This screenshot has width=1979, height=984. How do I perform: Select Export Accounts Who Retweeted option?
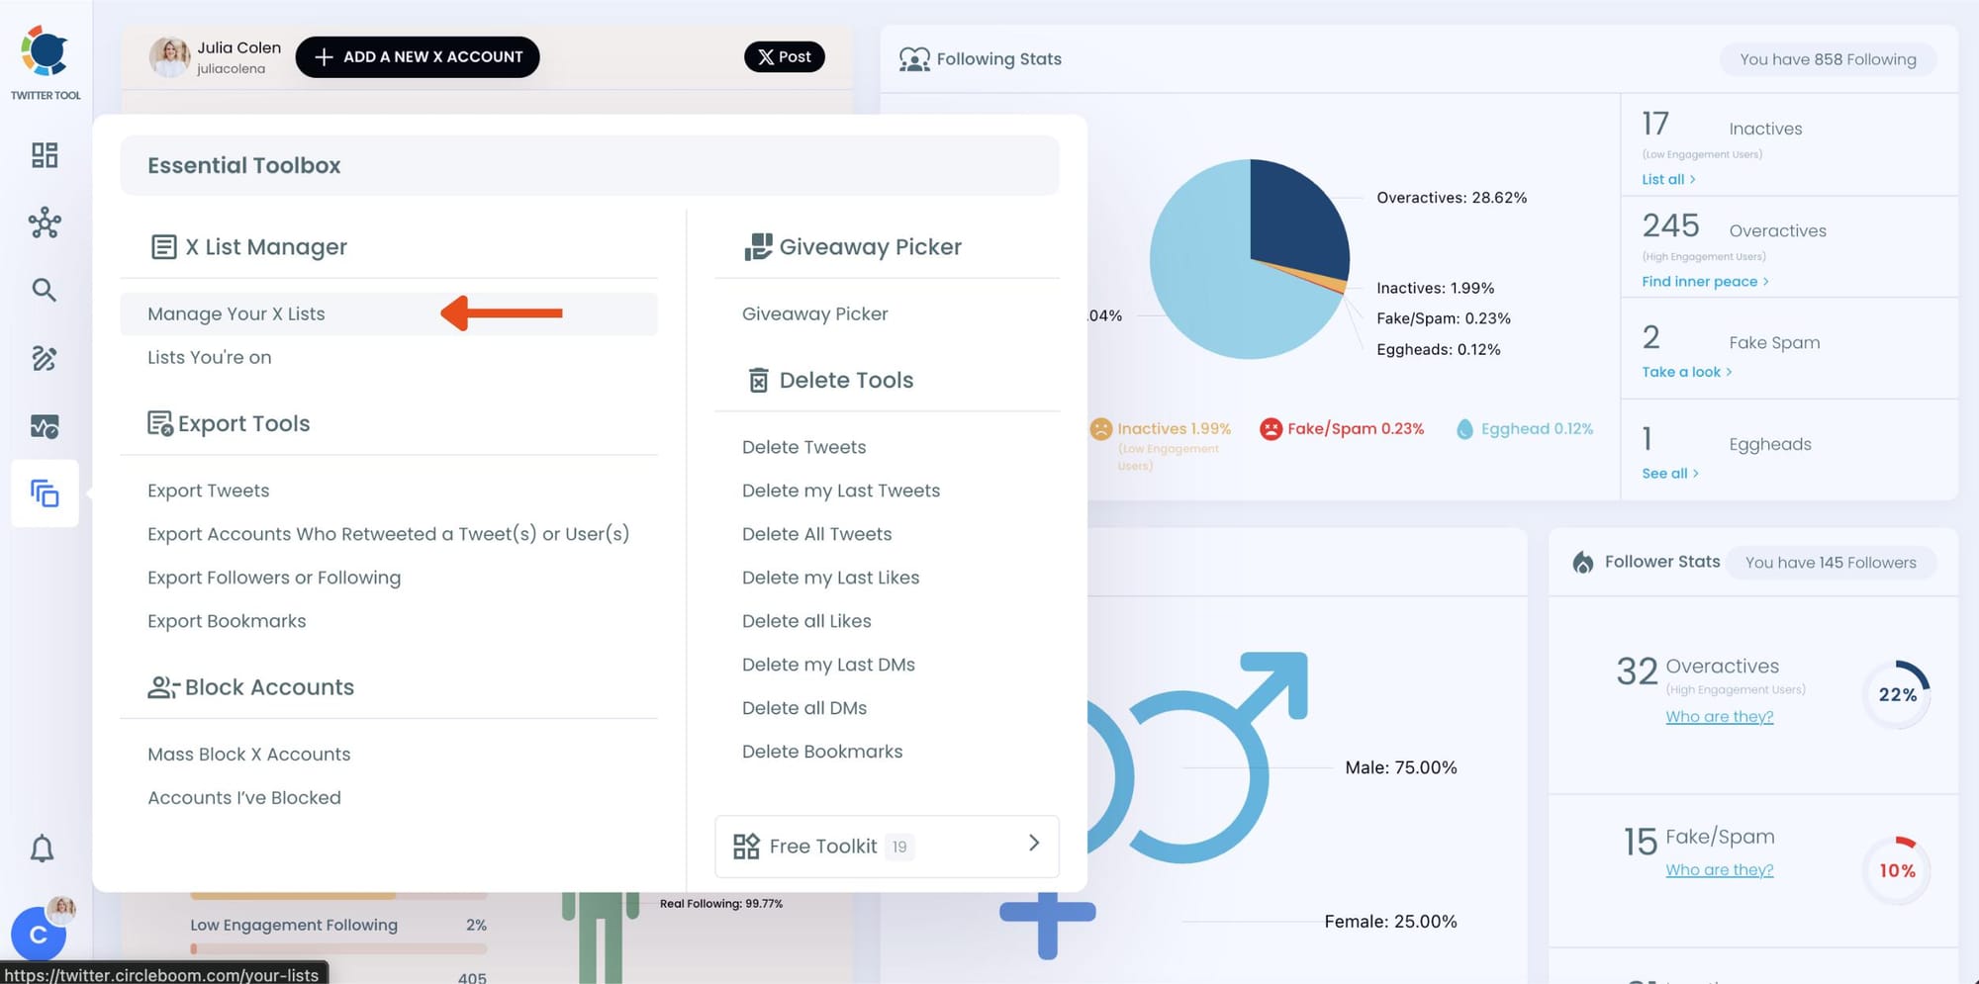click(389, 534)
